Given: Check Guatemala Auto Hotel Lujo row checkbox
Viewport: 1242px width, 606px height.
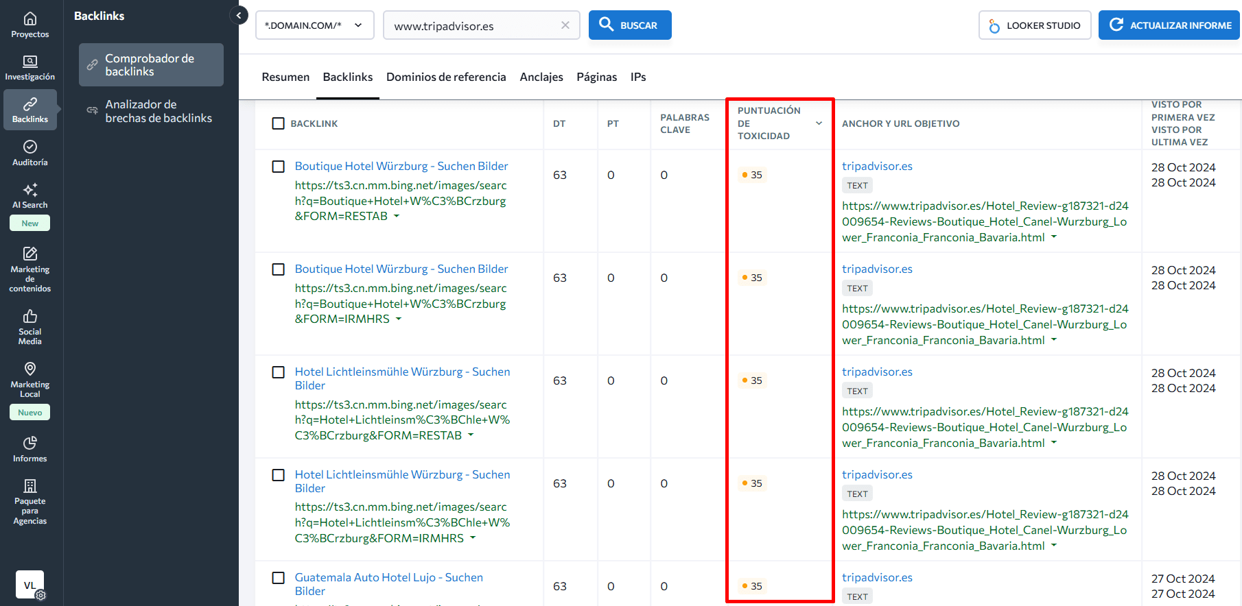Looking at the screenshot, I should [278, 578].
